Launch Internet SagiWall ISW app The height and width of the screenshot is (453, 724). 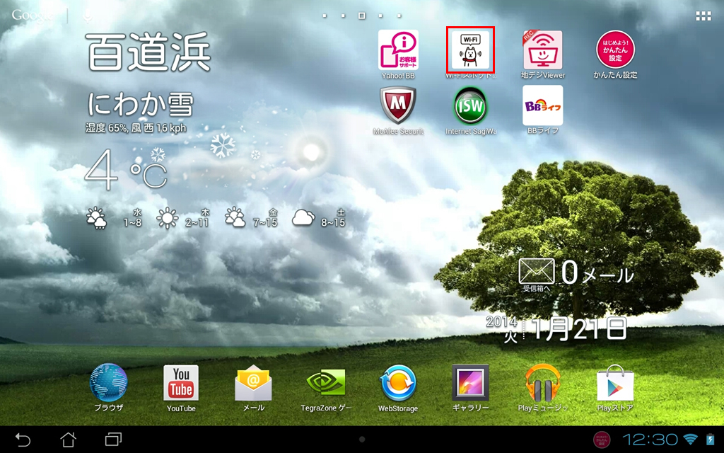coord(470,111)
